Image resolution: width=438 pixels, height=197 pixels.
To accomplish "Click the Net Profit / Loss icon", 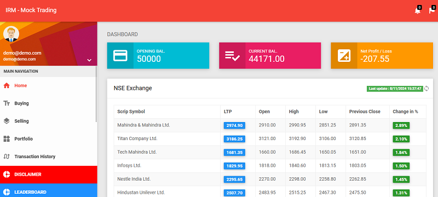I will (x=344, y=55).
